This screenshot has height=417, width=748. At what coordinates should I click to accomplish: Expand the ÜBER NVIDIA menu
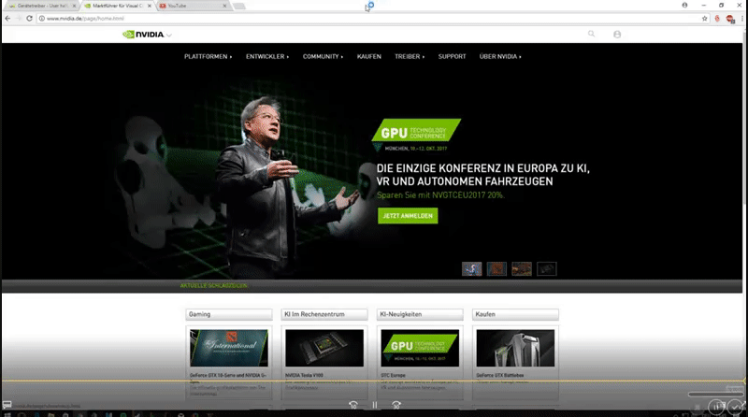pyautogui.click(x=500, y=56)
